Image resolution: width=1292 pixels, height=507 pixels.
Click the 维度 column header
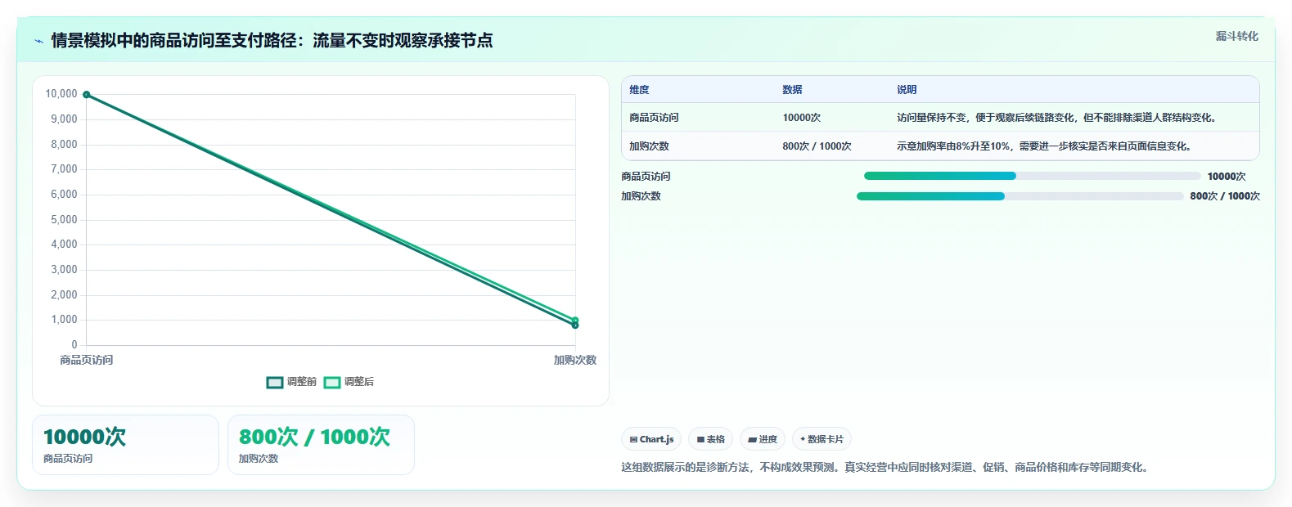coord(639,90)
